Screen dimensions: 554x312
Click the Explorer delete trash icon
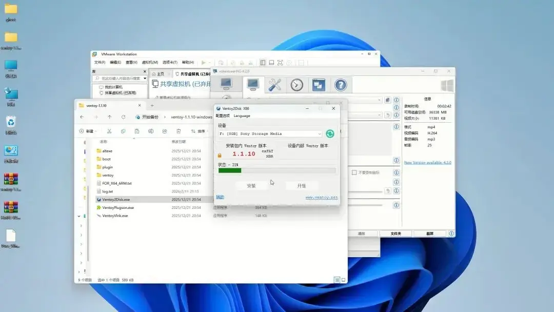179,131
